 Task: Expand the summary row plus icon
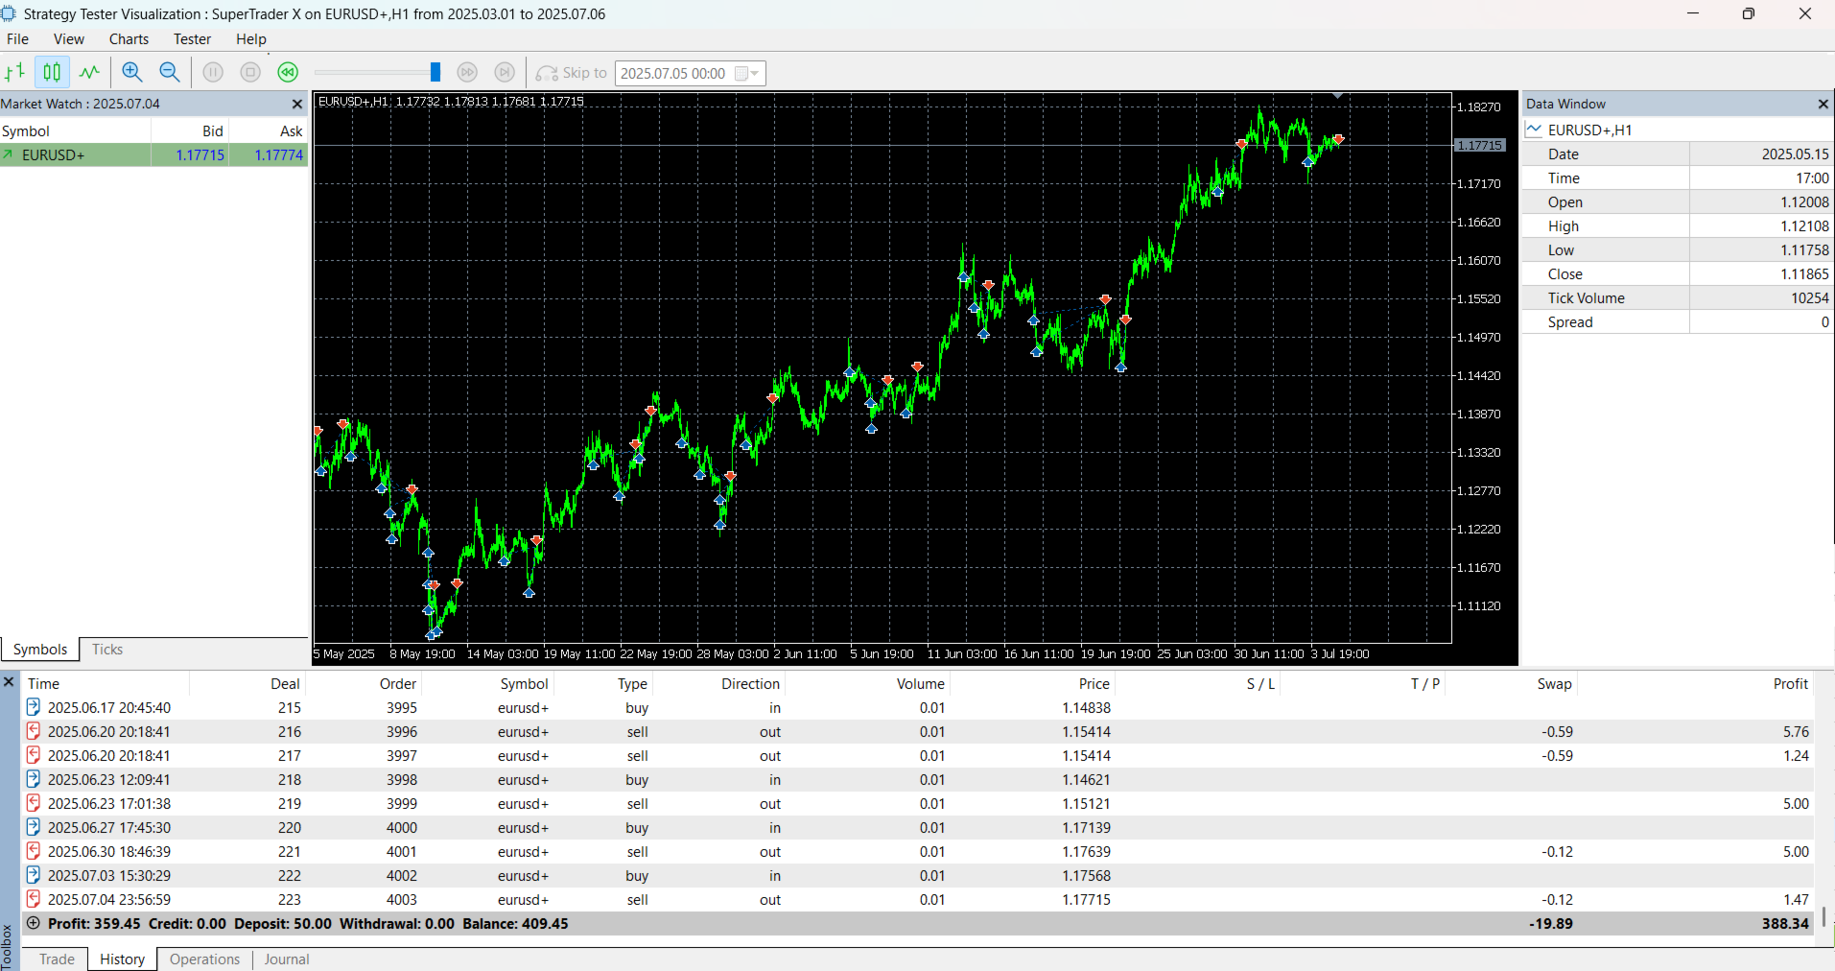34,923
